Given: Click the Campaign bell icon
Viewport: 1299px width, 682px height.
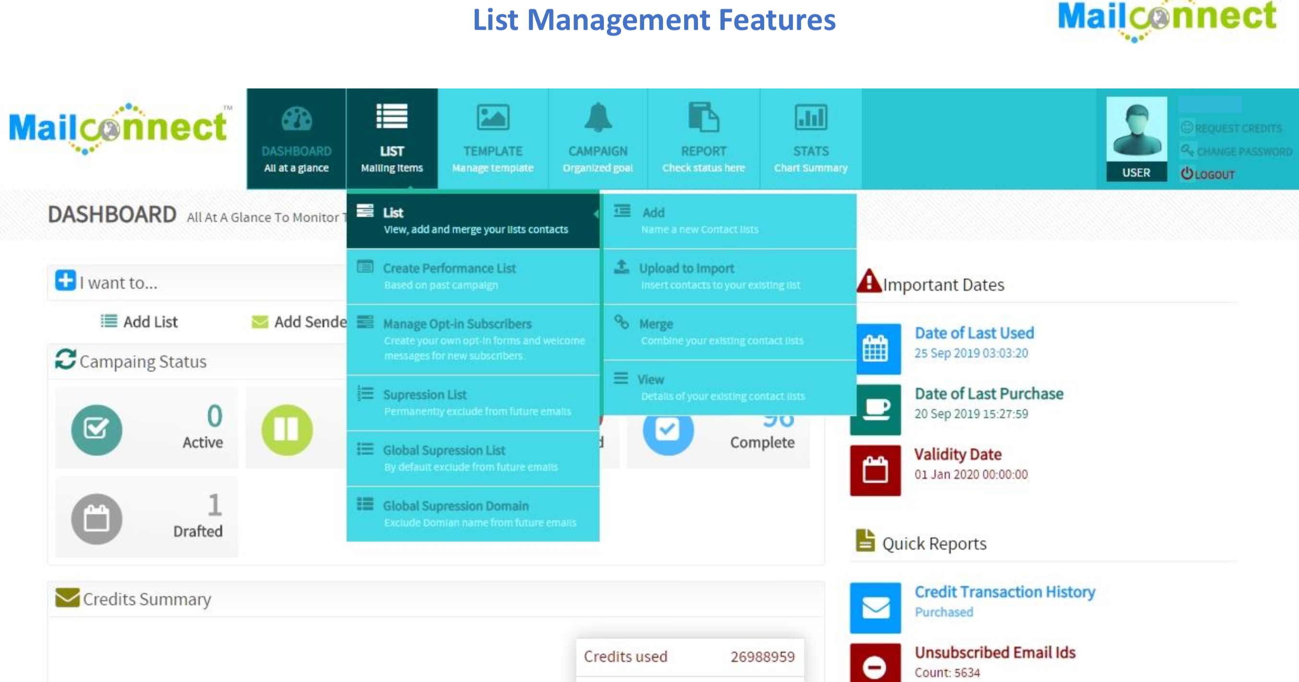Looking at the screenshot, I should pos(598,117).
